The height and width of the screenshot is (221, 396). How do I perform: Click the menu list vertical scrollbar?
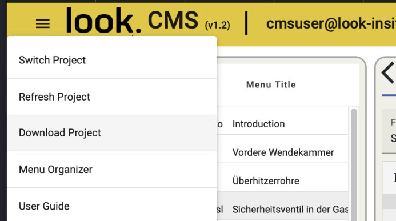click(x=354, y=164)
